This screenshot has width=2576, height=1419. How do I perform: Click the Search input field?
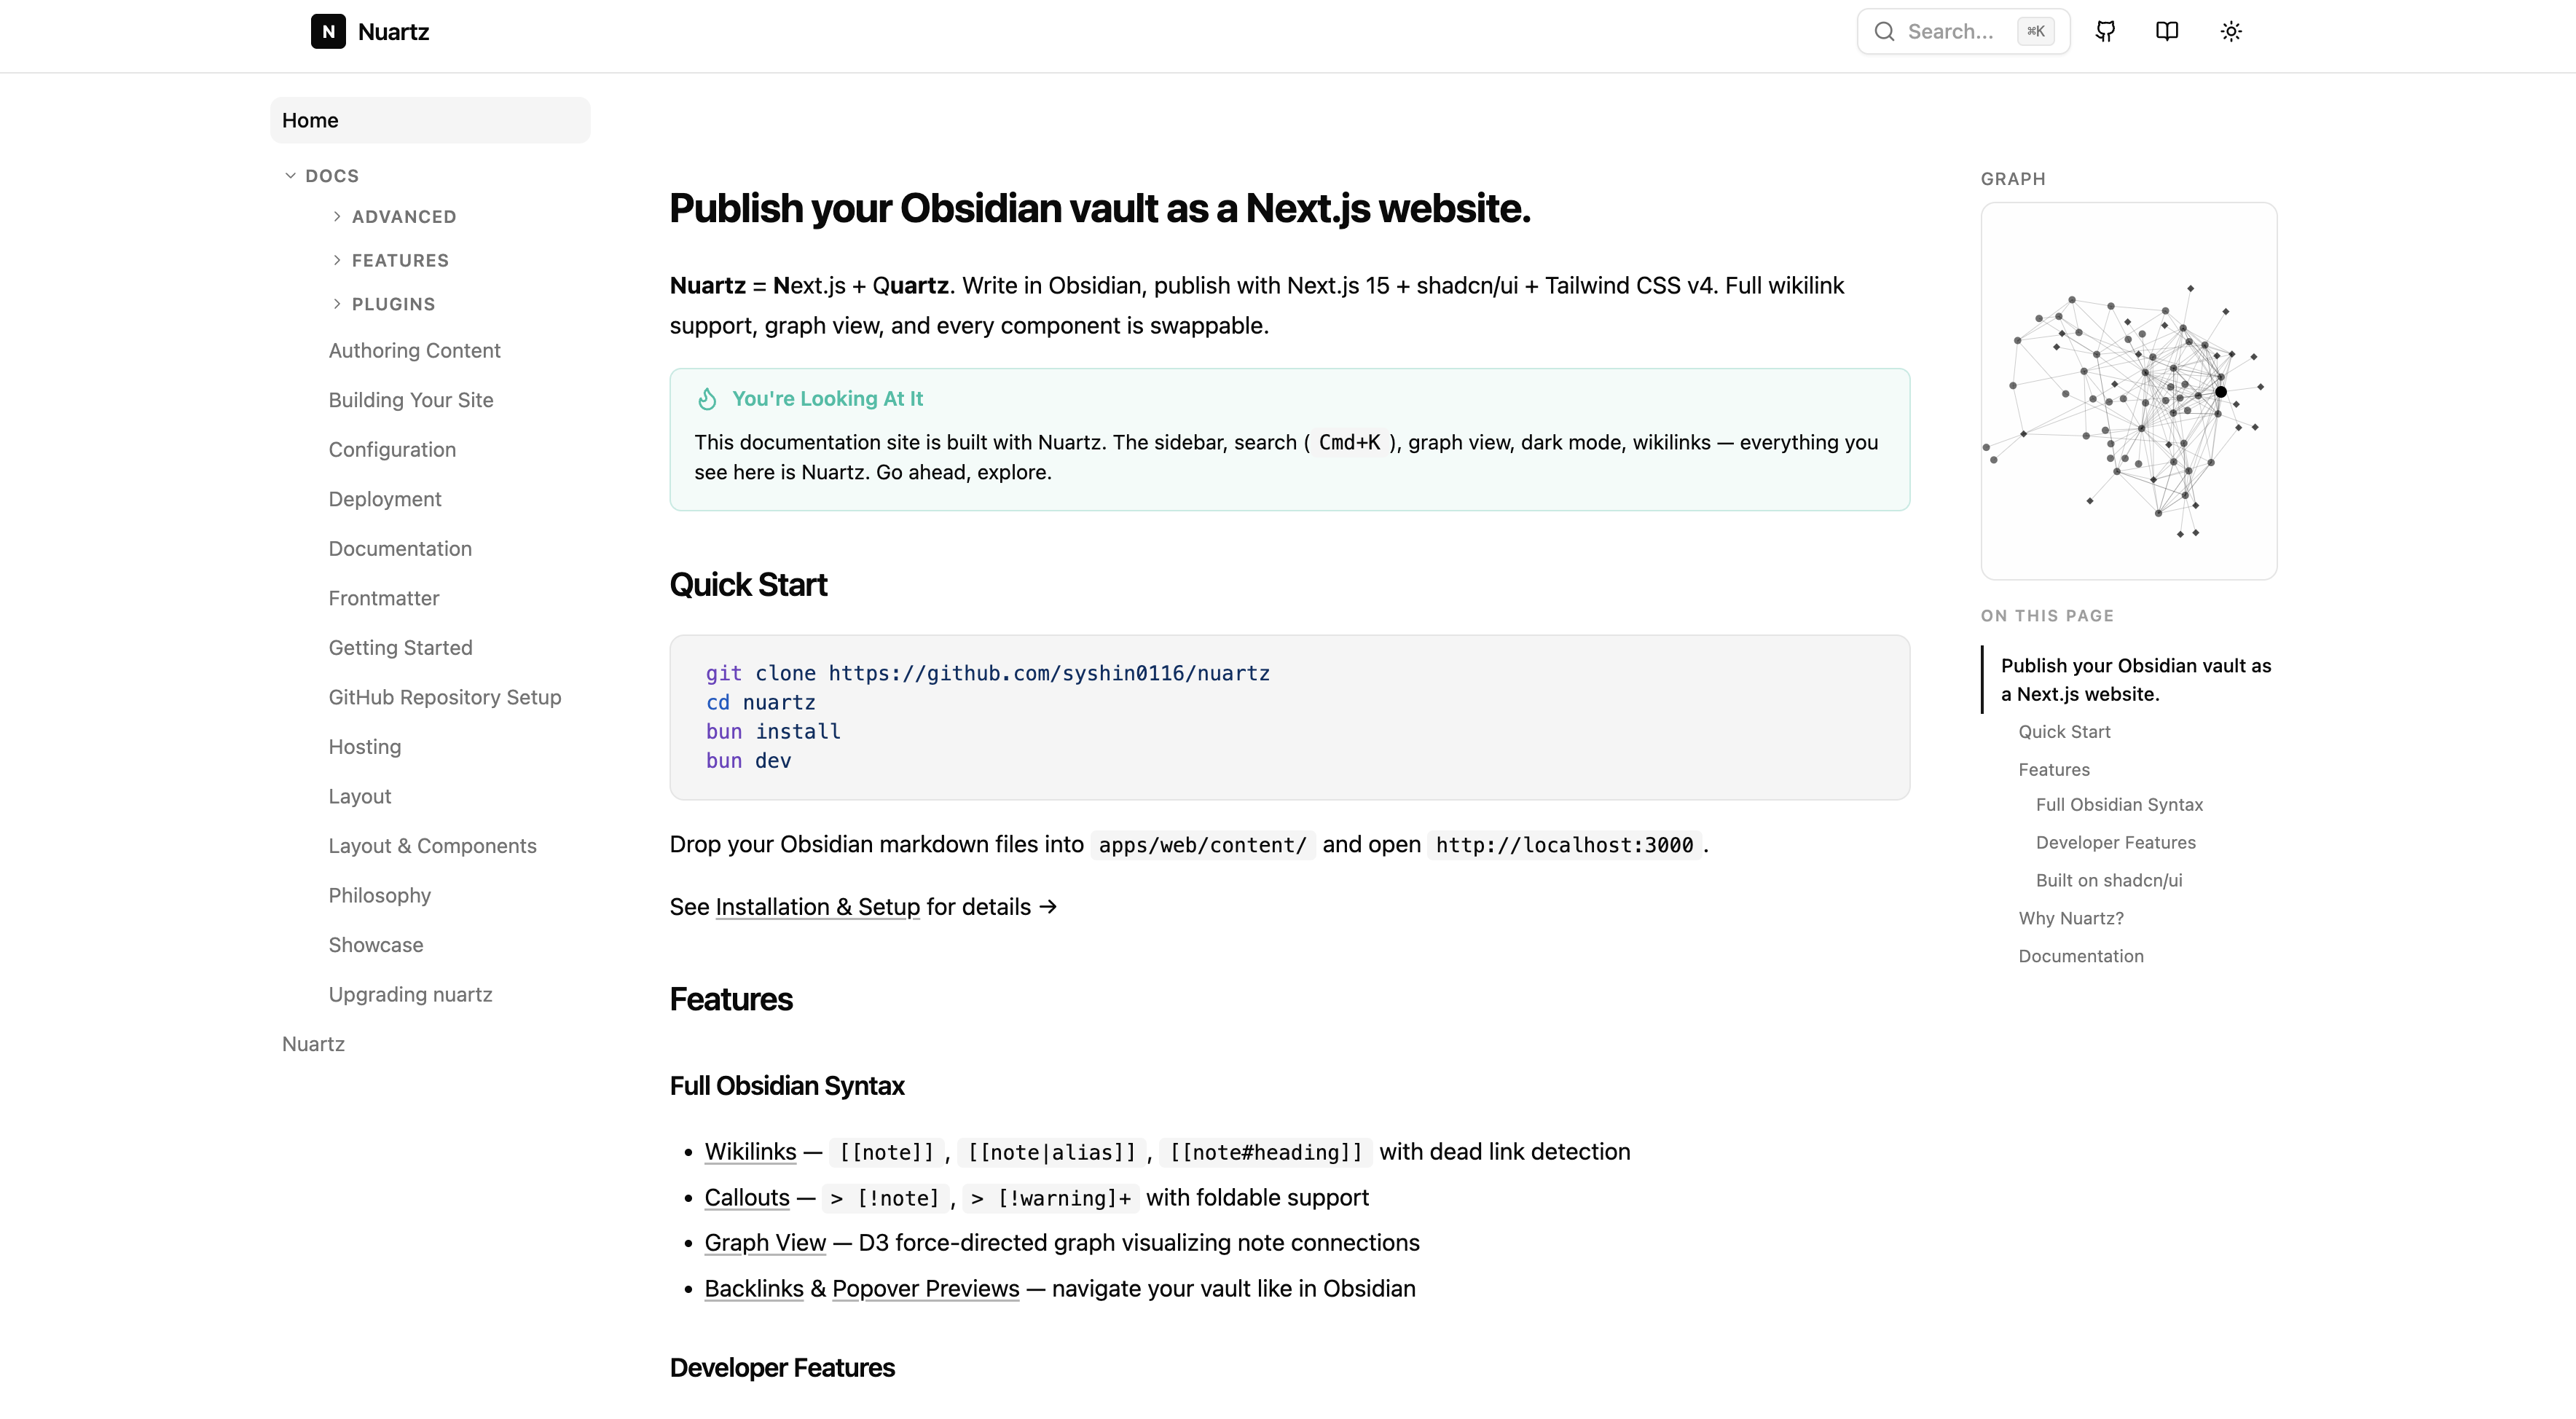pyautogui.click(x=1963, y=31)
